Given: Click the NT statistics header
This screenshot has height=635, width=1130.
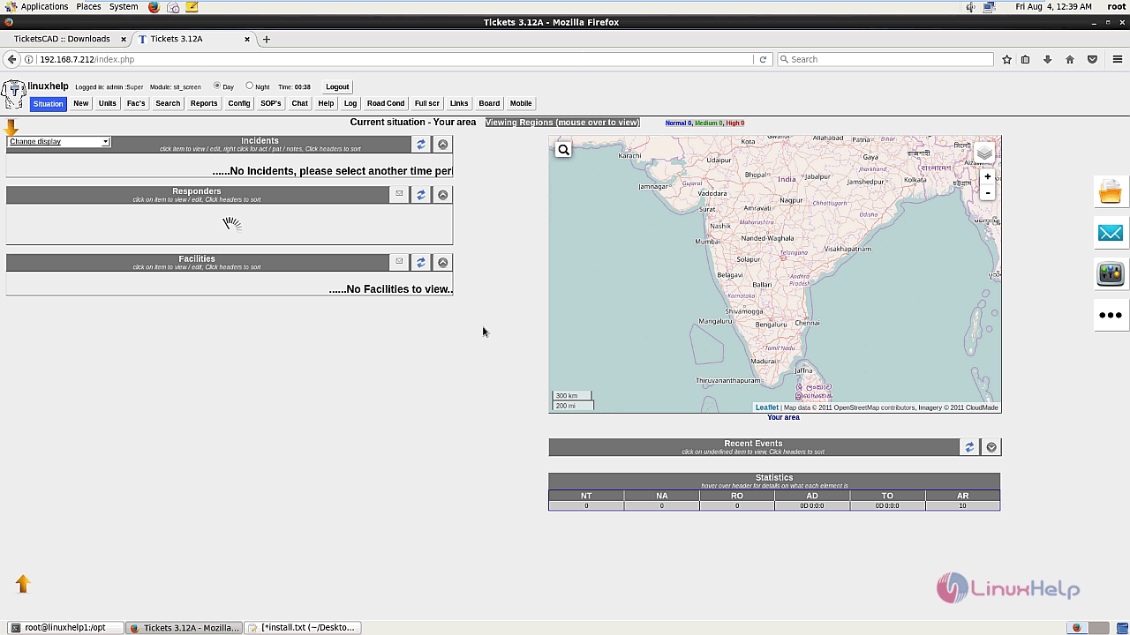Looking at the screenshot, I should [x=586, y=496].
